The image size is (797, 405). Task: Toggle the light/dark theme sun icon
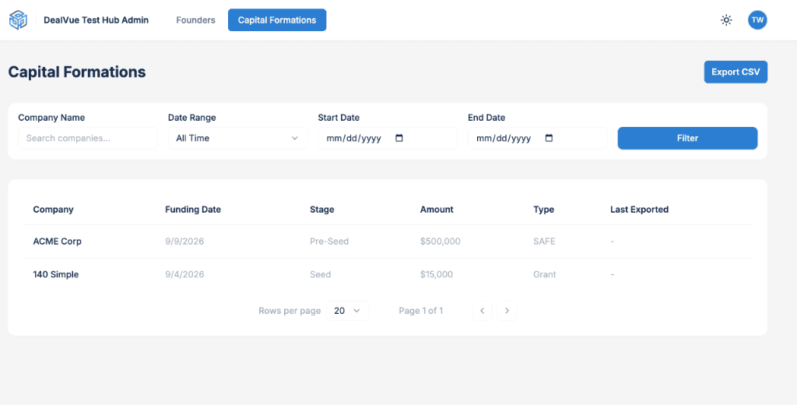tap(726, 20)
